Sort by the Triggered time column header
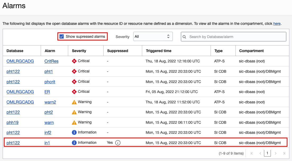Viewport: 292px width, 161px height. [x=158, y=51]
